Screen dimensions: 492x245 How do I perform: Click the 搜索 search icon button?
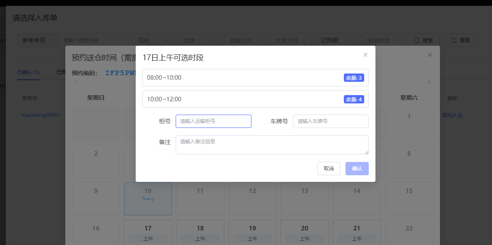pos(423,40)
